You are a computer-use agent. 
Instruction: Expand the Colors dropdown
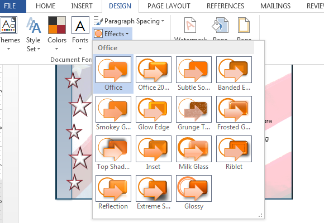(x=57, y=33)
